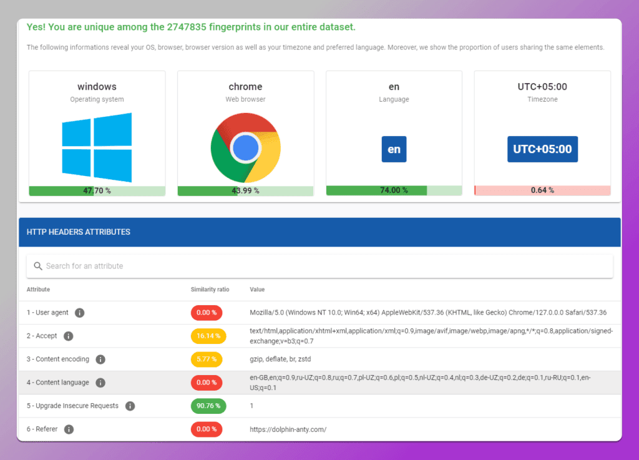Click the search magnifier icon

(38, 266)
